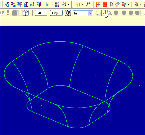Click the half-pipe tube surface icon
The image size is (145, 135).
click(x=117, y=4)
